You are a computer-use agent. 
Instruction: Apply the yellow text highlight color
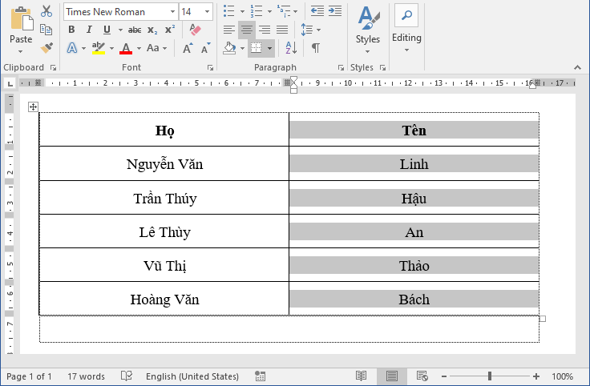tap(99, 48)
